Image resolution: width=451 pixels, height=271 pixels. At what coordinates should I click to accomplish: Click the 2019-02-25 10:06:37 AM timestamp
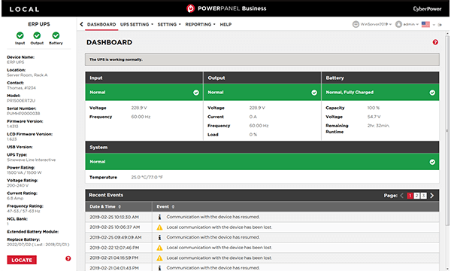coord(115,227)
